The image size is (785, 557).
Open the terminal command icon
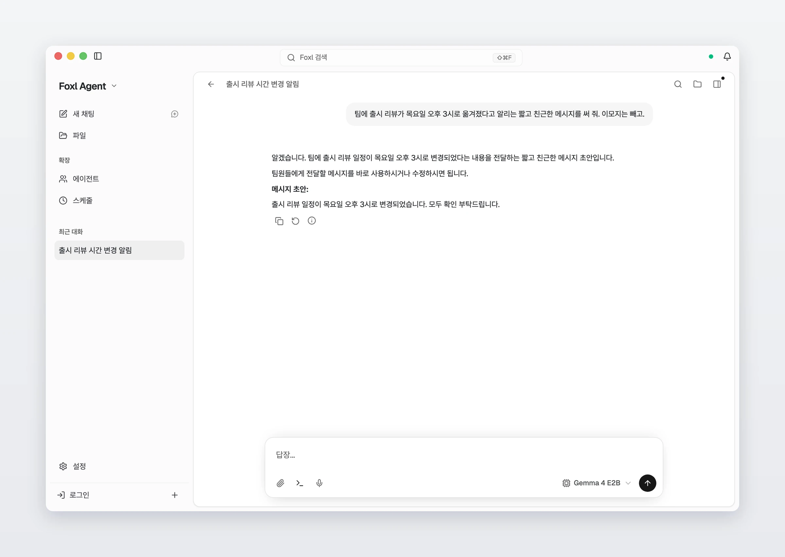click(300, 483)
